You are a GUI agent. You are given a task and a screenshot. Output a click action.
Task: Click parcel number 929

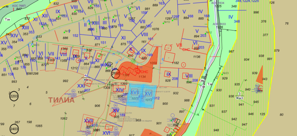click(225, 78)
